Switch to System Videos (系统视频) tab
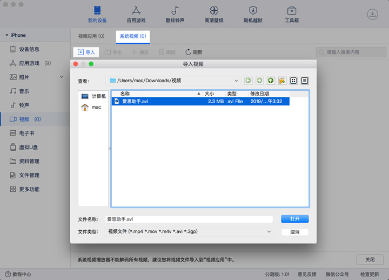 (x=133, y=37)
